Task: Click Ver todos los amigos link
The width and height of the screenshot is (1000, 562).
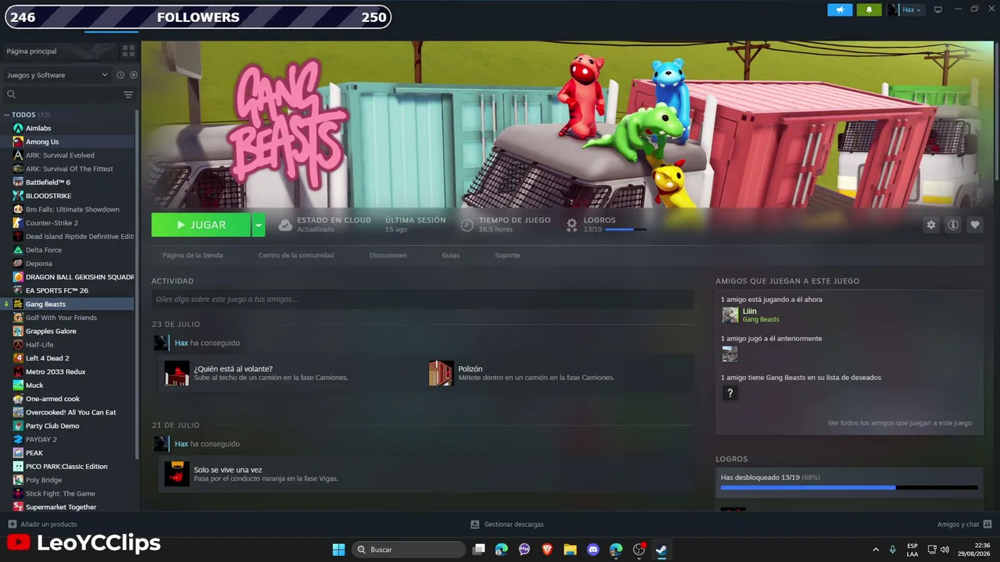Action: (900, 423)
